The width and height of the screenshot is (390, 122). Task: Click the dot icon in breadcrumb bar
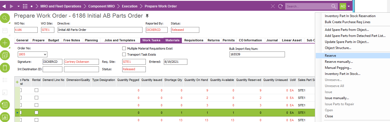tap(32, 6)
